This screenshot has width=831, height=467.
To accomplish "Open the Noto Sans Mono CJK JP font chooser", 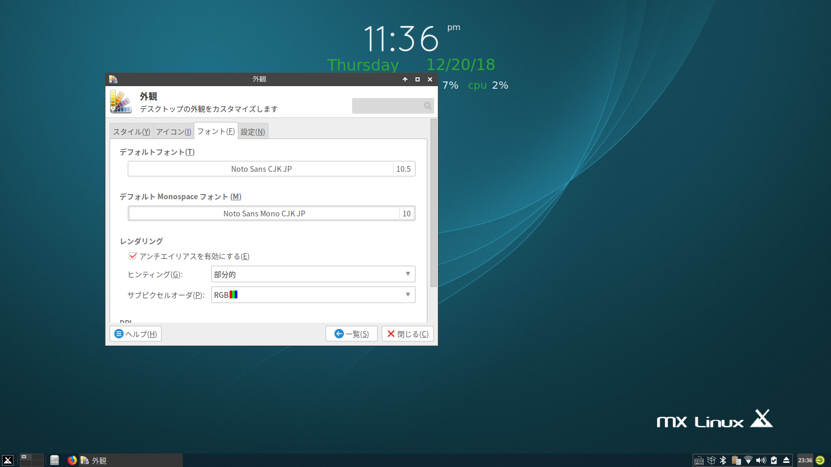I will (x=272, y=213).
